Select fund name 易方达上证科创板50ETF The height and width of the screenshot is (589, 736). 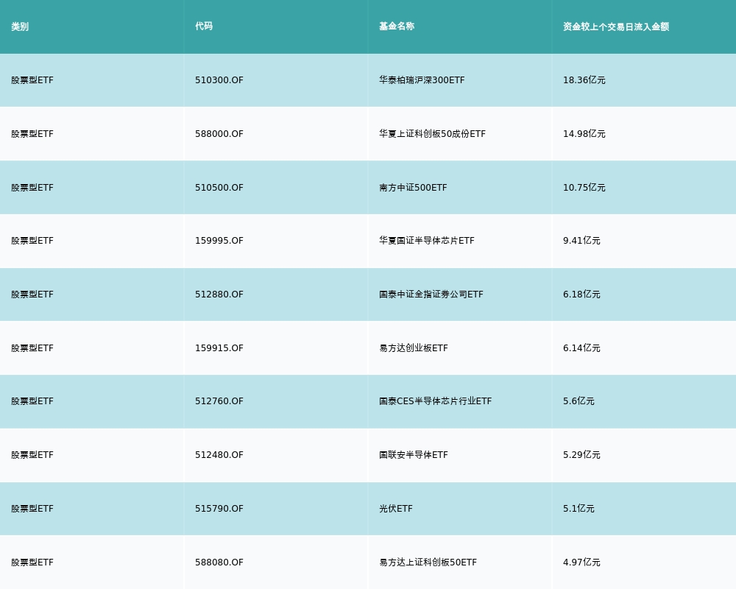coord(428,562)
